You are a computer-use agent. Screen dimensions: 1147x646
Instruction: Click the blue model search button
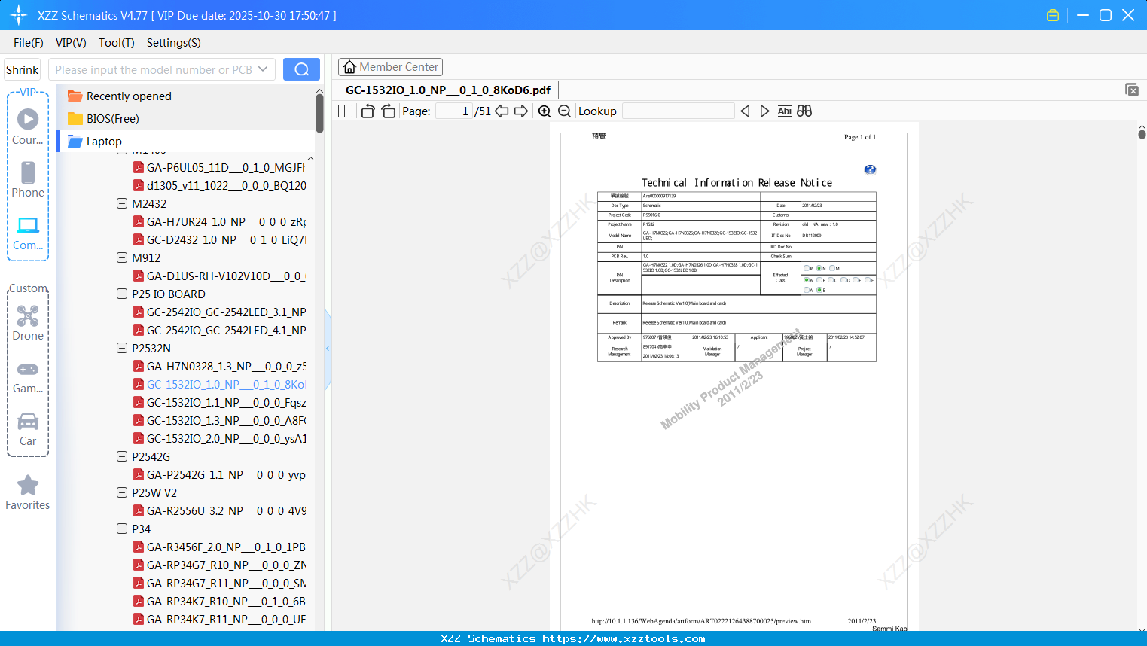(x=301, y=69)
